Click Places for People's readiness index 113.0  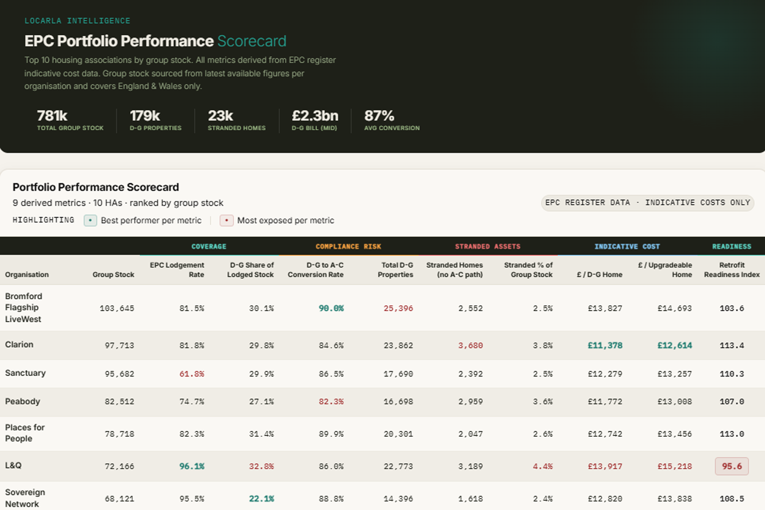point(732,434)
